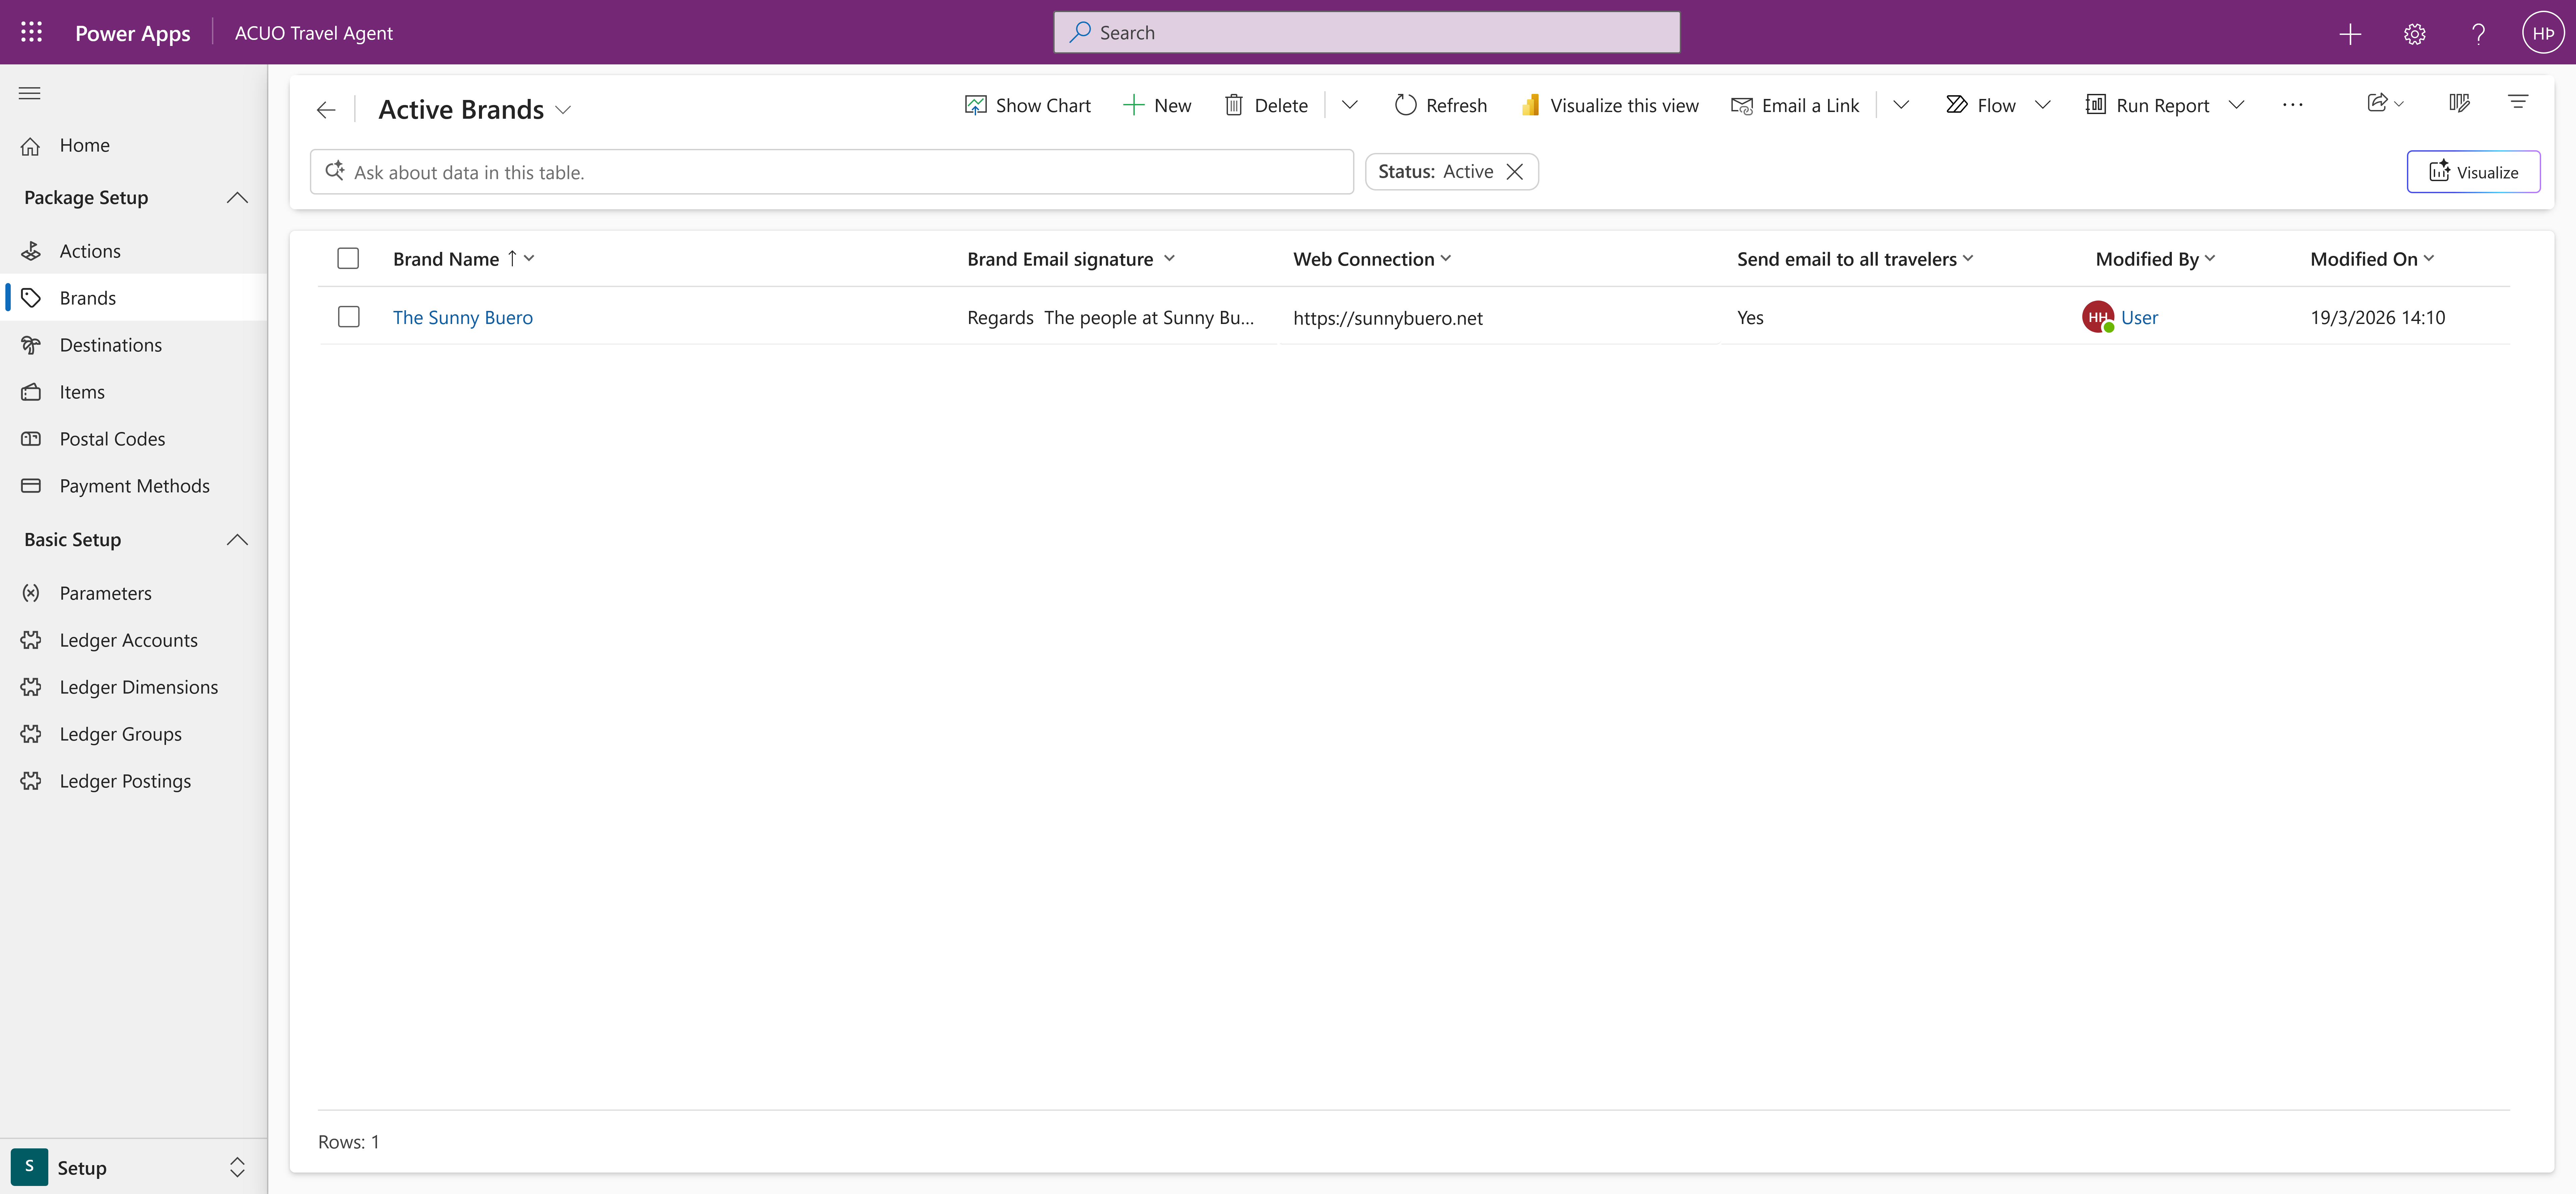Click the edit filters icon
The width and height of the screenshot is (2576, 1194).
(2518, 102)
